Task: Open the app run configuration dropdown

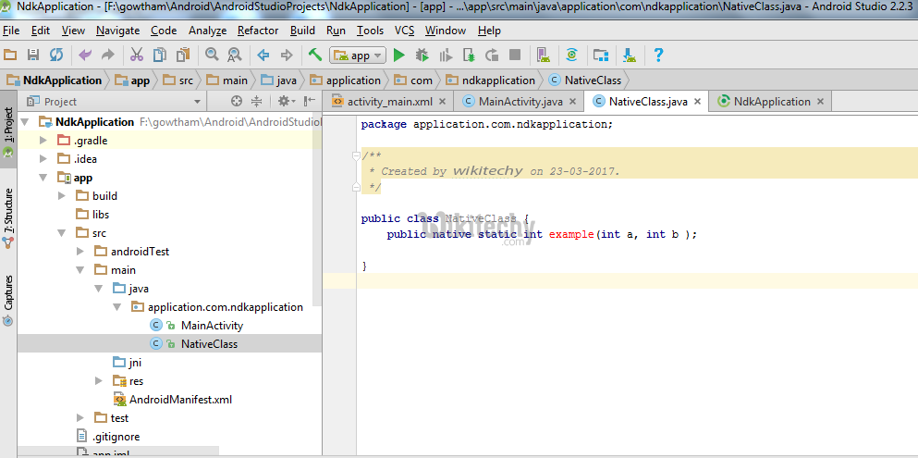Action: 358,56
